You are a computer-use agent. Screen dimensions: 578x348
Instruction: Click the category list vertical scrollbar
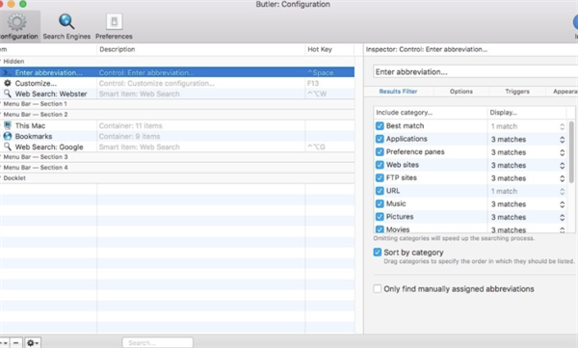[x=571, y=151]
